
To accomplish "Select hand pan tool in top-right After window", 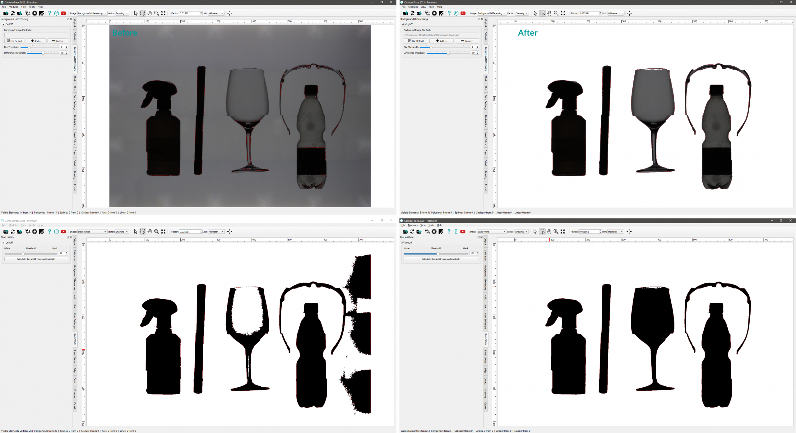I will tap(549, 13).
